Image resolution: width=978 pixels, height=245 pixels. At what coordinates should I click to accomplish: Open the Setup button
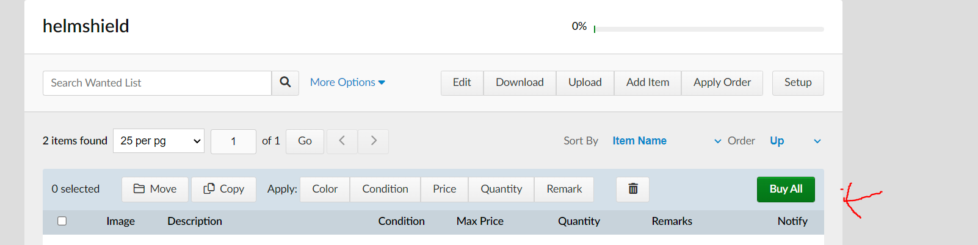click(798, 83)
